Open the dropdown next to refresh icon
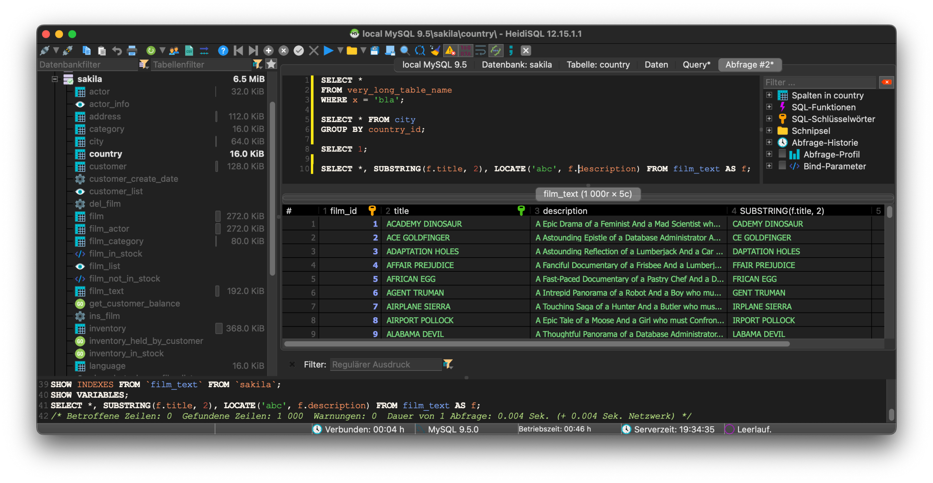The image size is (933, 483). (x=162, y=50)
